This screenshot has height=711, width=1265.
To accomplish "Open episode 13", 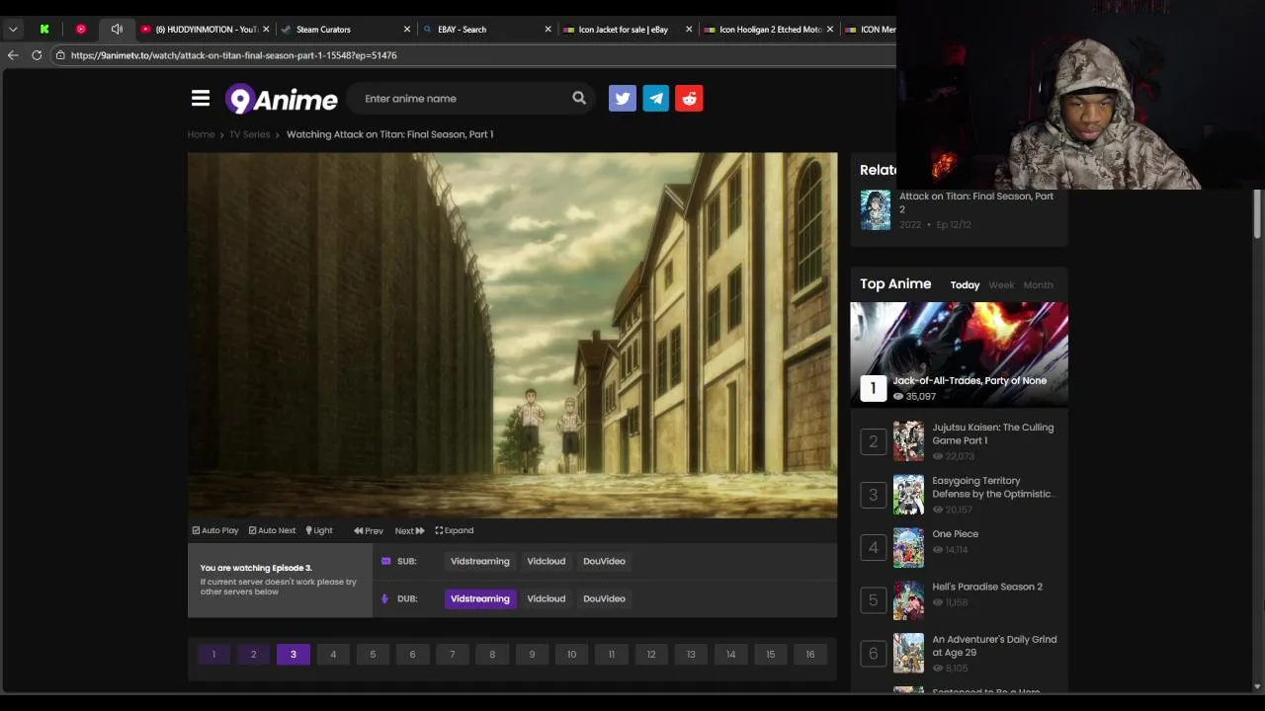I will coord(691,654).
